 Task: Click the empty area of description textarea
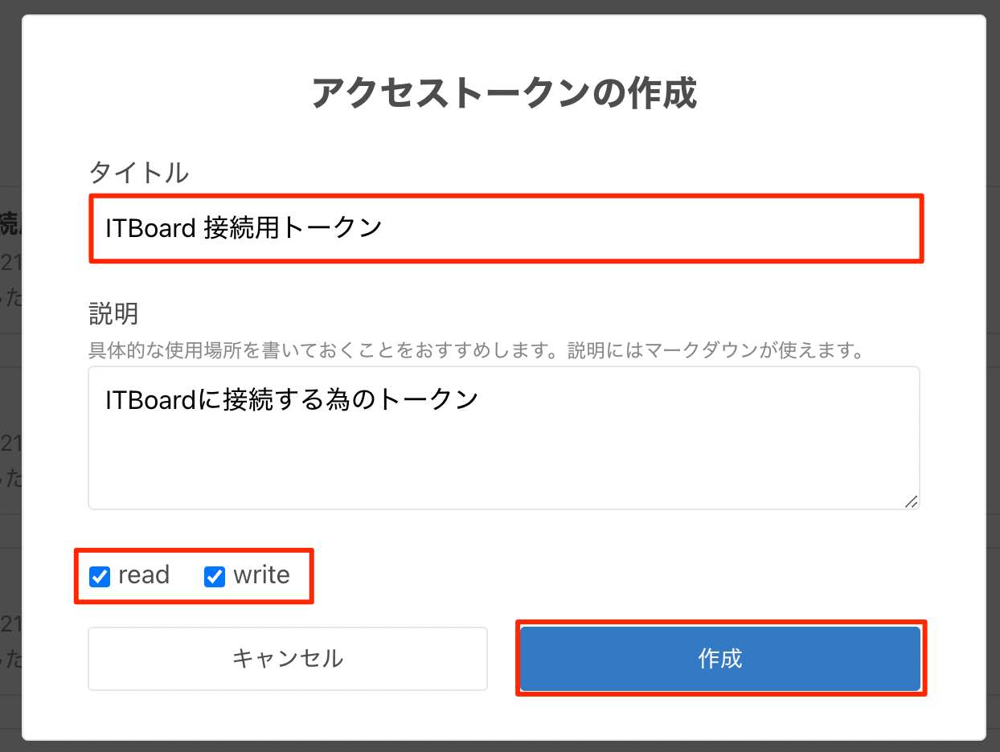coord(503,470)
